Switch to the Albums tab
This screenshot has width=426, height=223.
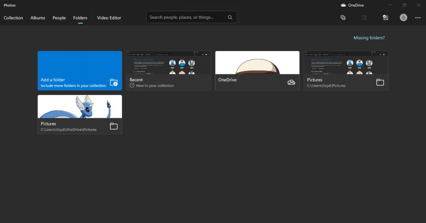point(38,18)
